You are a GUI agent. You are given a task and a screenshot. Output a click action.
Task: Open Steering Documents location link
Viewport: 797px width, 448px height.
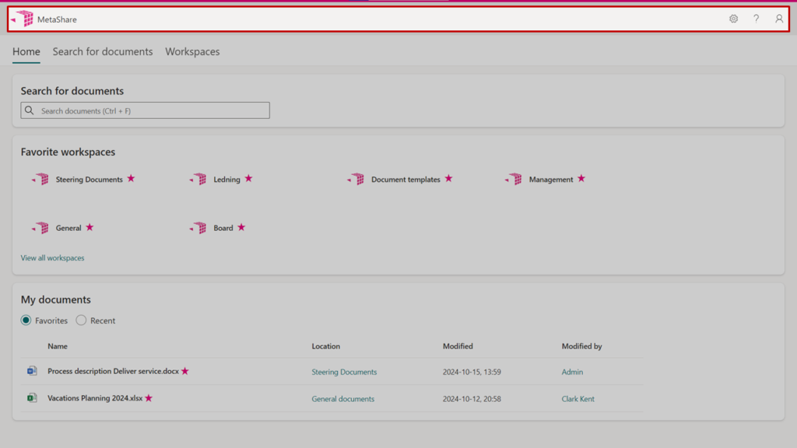click(344, 372)
